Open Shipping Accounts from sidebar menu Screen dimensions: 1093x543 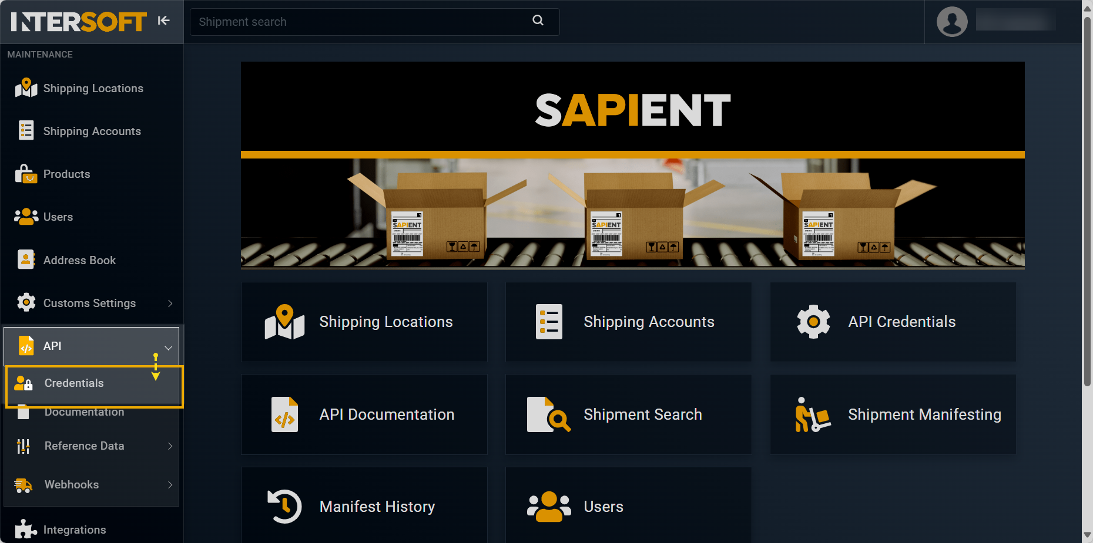coord(92,131)
